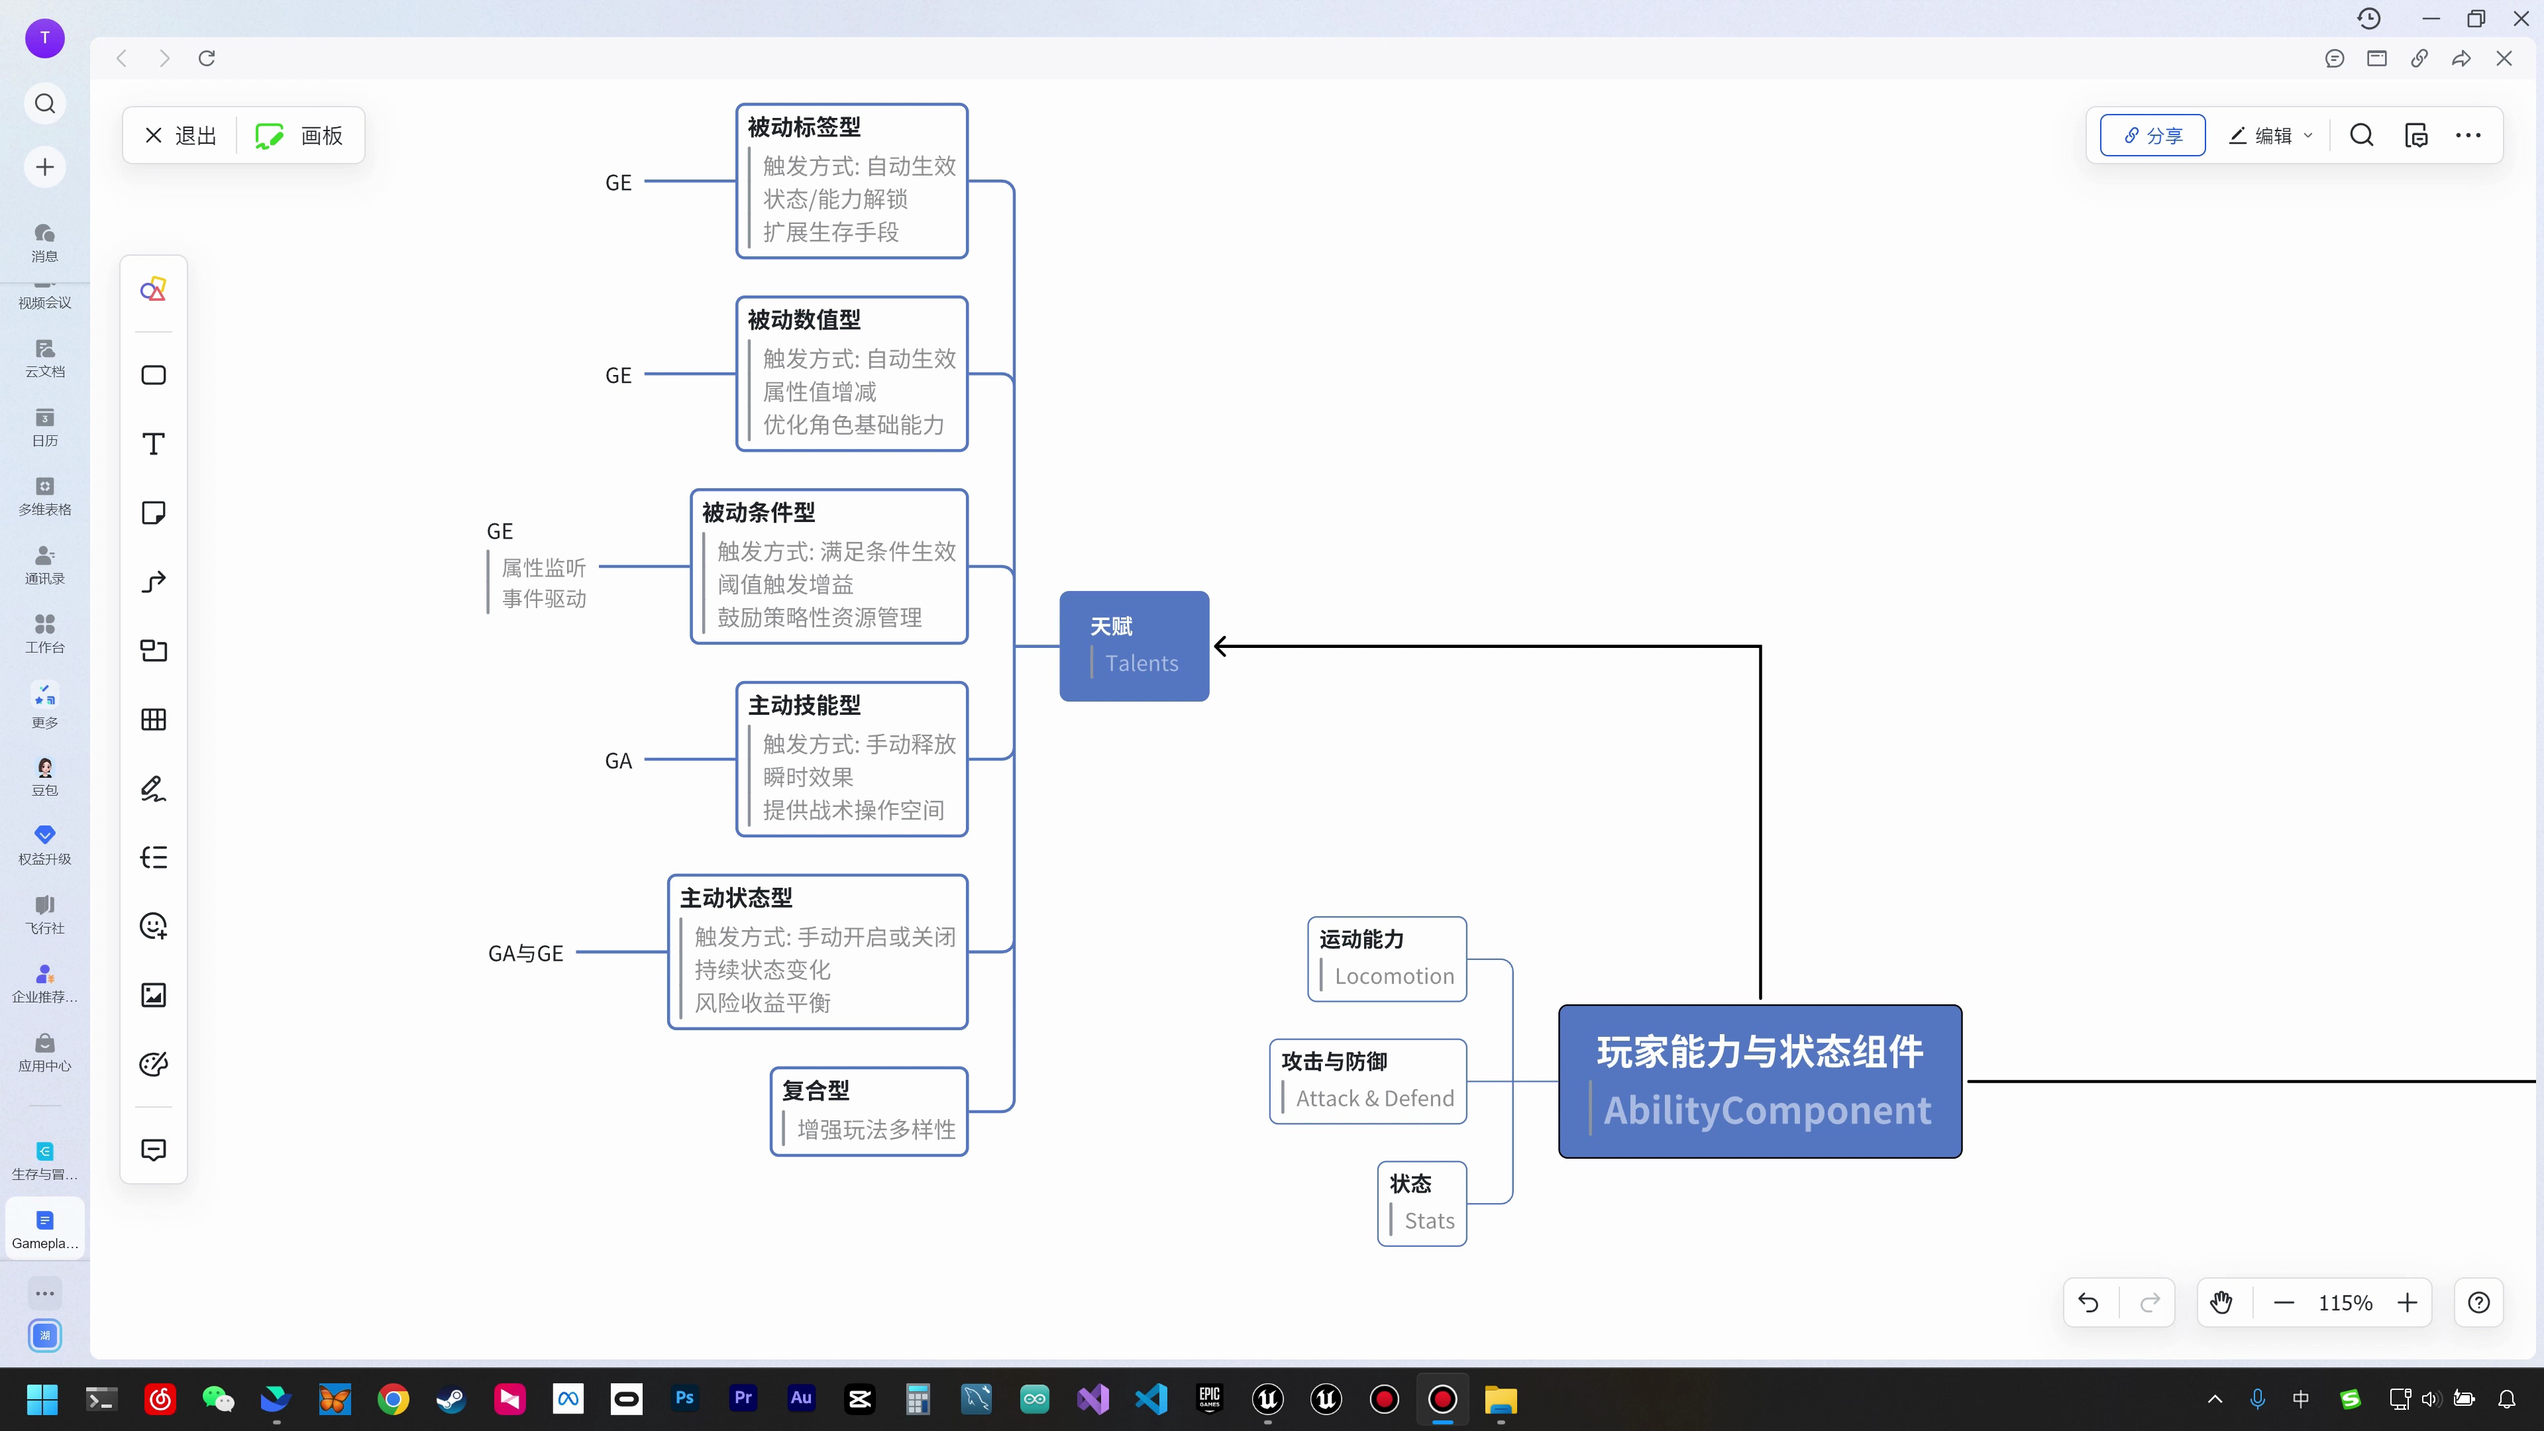The image size is (2544, 1431).
Task: Search within the whiteboard
Action: point(2361,135)
